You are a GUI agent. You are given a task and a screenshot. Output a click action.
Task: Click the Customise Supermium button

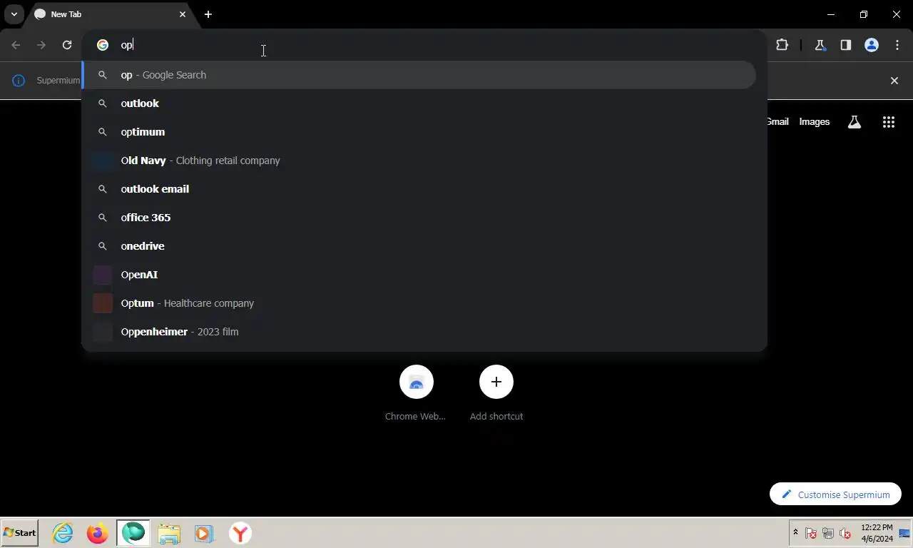point(835,494)
